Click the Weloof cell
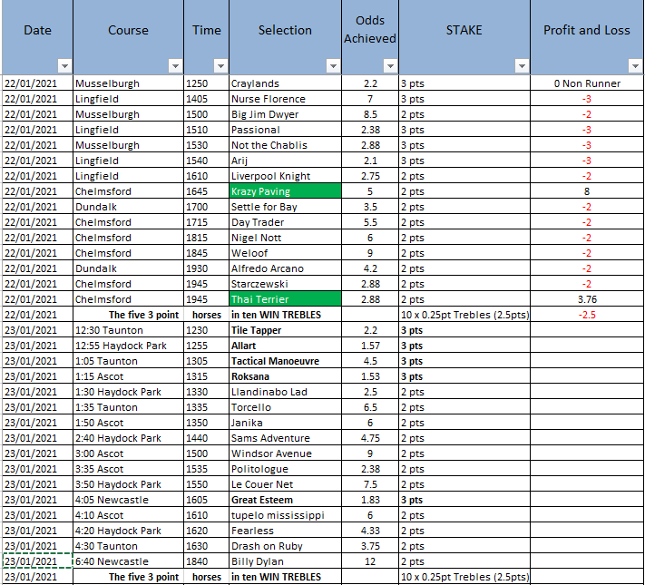The width and height of the screenshot is (645, 585). click(285, 253)
